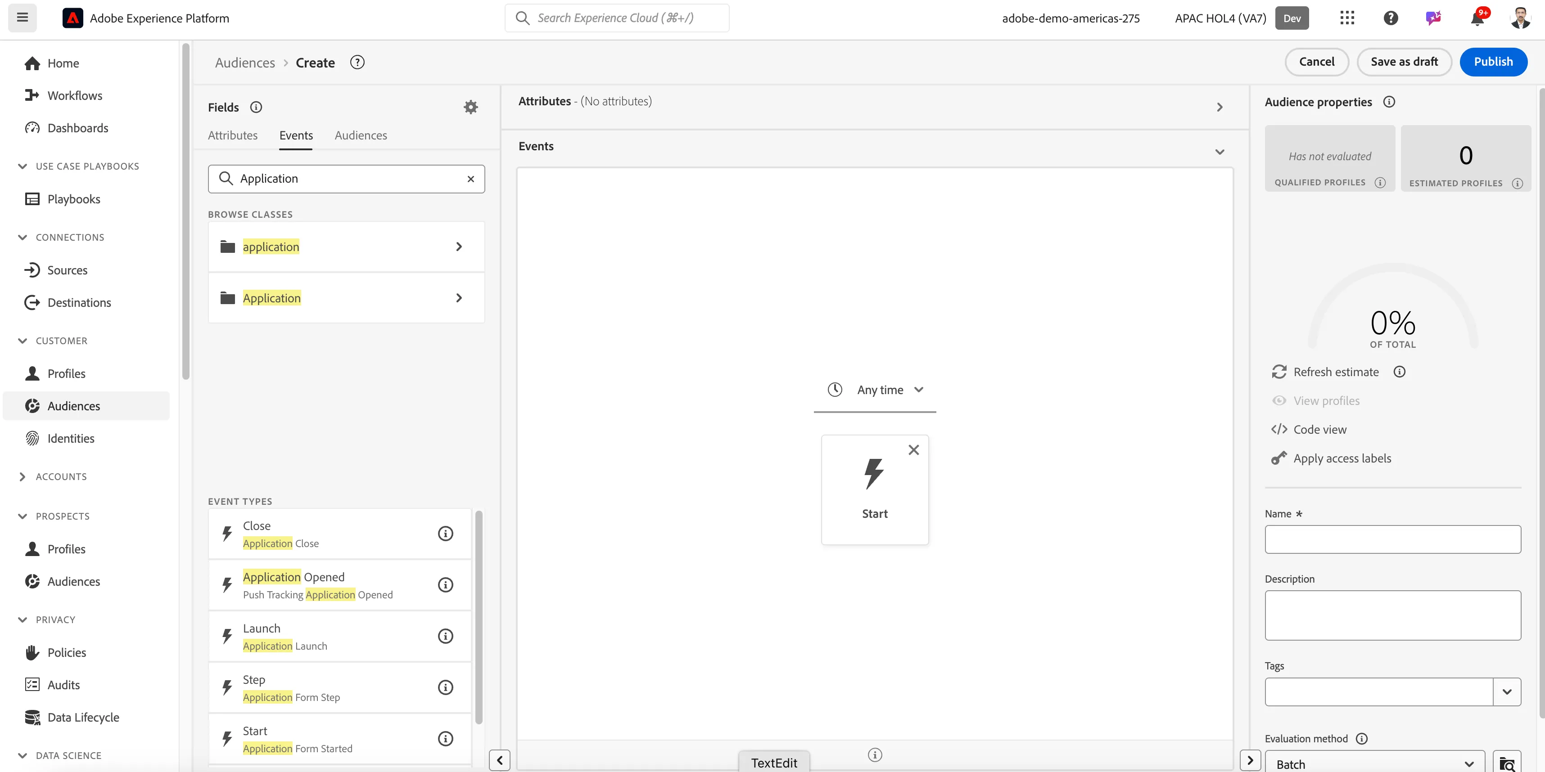This screenshot has width=1545, height=772.
Task: Show info for Close event type
Action: coord(445,534)
